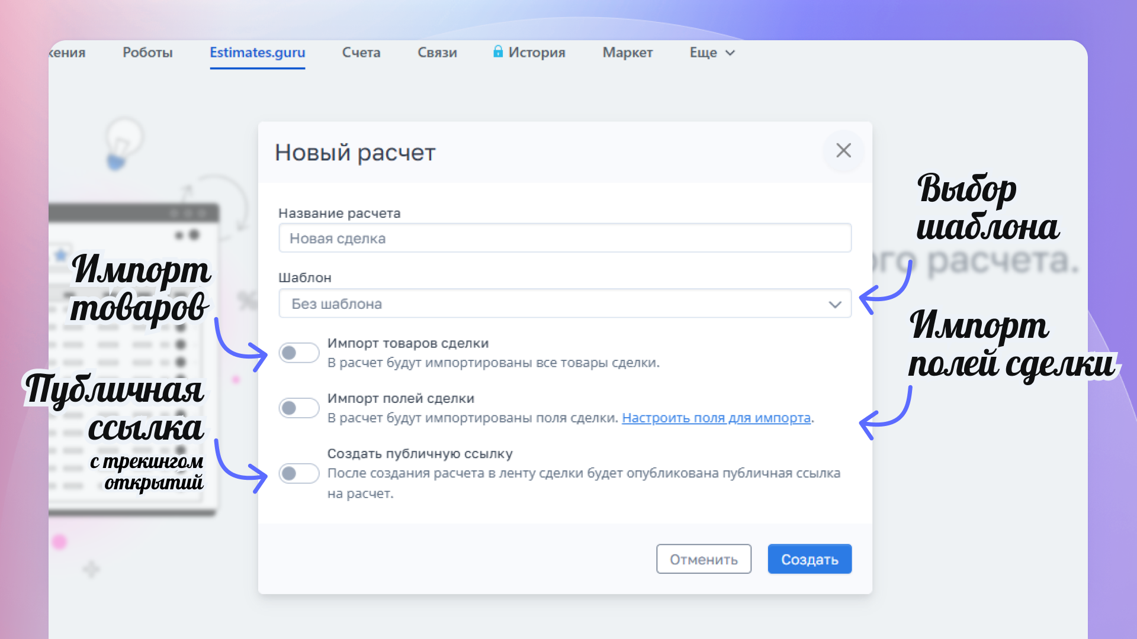The image size is (1137, 639).
Task: Click the lock icon beside История
Action: [x=498, y=52]
